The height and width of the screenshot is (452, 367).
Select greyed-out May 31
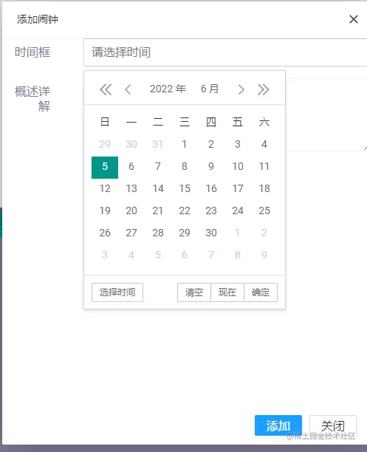158,144
